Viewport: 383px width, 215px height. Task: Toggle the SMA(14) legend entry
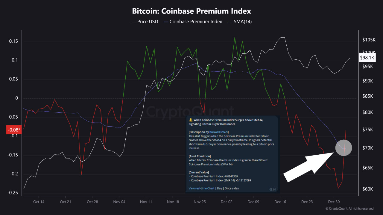(239, 21)
